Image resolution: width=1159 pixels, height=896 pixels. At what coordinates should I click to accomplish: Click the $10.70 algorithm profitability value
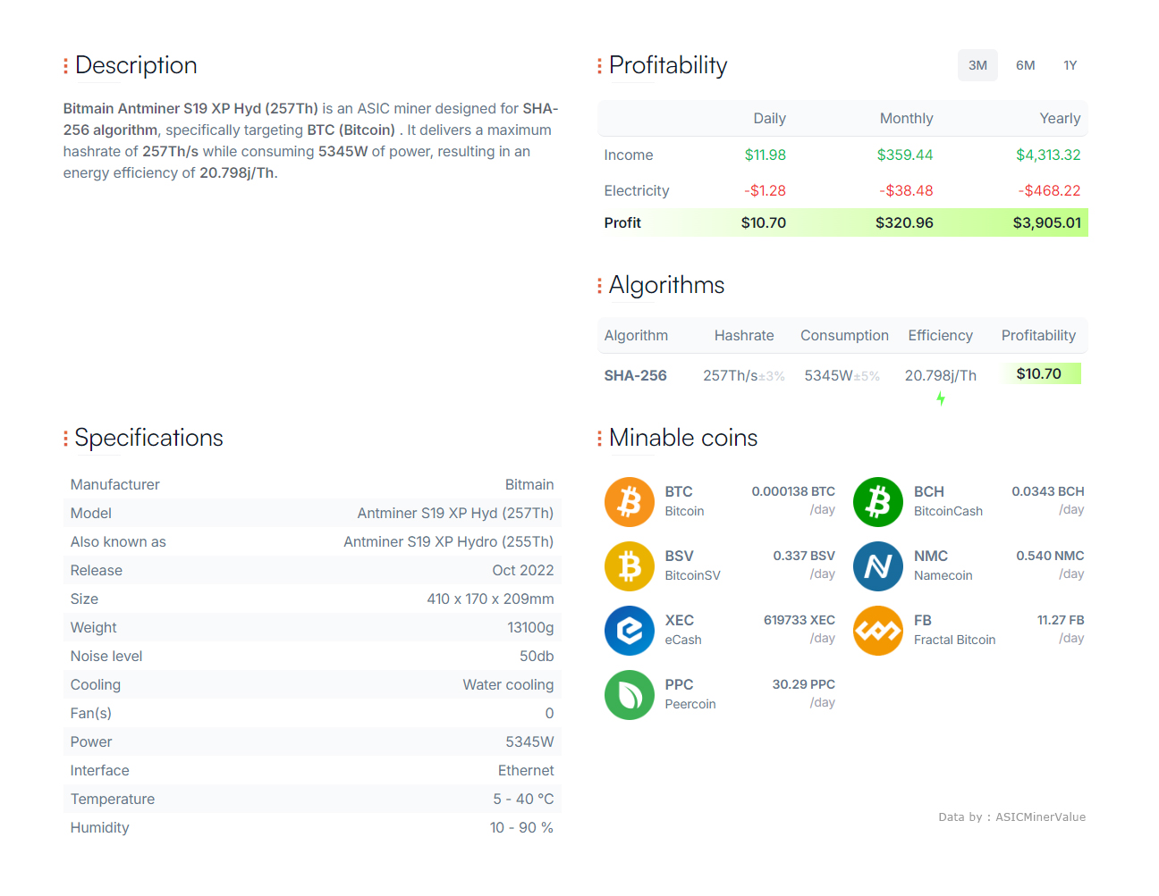coord(1039,373)
